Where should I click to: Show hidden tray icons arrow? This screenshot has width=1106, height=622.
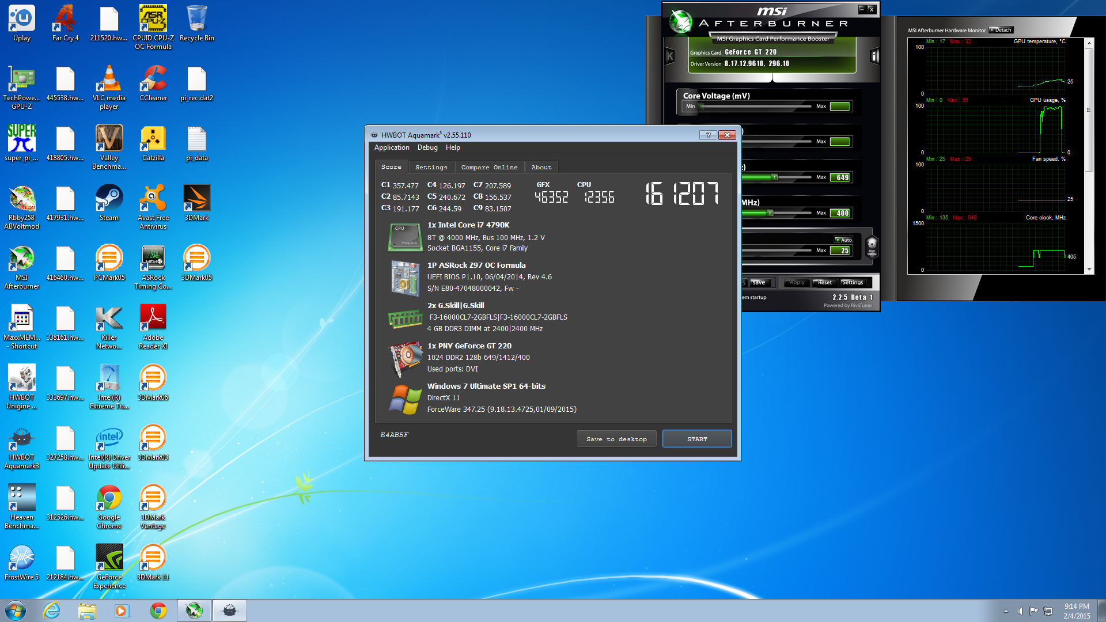[1006, 611]
